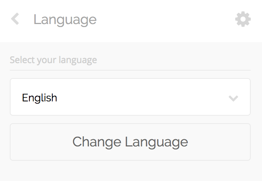
Task: Click the Change Language button
Action: [130, 142]
